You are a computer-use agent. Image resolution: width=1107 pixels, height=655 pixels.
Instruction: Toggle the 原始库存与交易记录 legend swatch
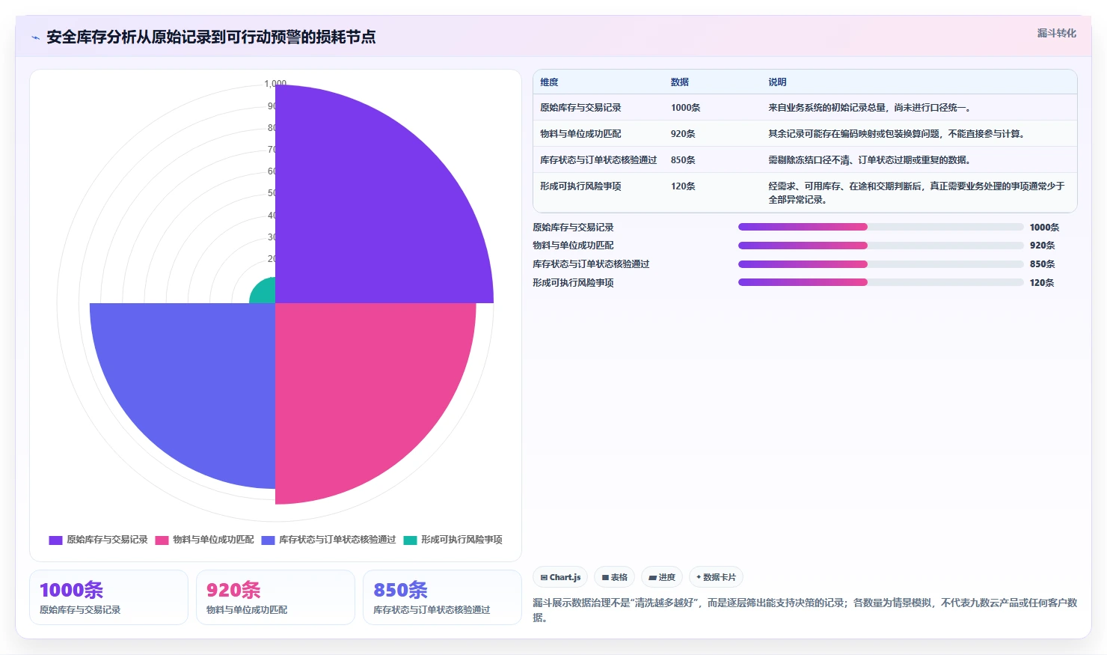click(x=55, y=540)
